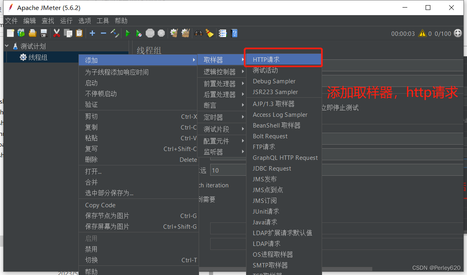Open the function helper list icon
This screenshot has height=275, width=467.
pos(223,33)
